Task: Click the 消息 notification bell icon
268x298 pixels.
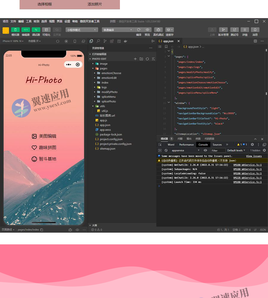Action: click(255, 30)
